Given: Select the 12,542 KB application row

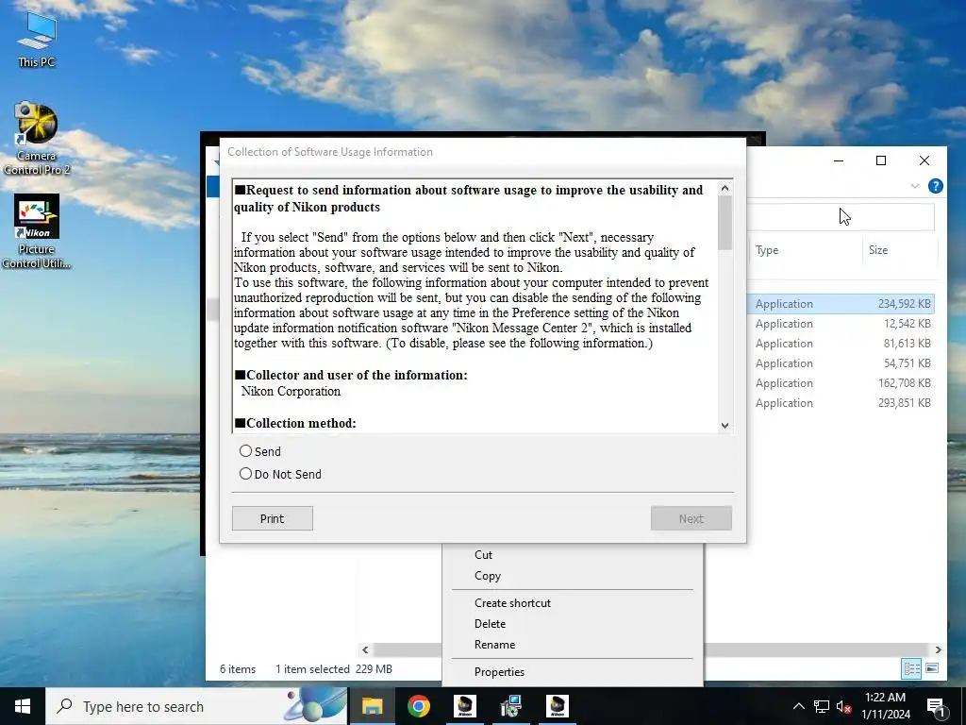Looking at the screenshot, I should pyautogui.click(x=841, y=324).
